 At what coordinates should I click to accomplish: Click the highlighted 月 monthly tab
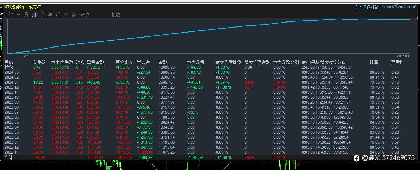coord(34,15)
